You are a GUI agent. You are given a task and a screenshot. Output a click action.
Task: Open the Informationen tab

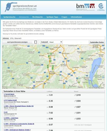tap(76, 17)
